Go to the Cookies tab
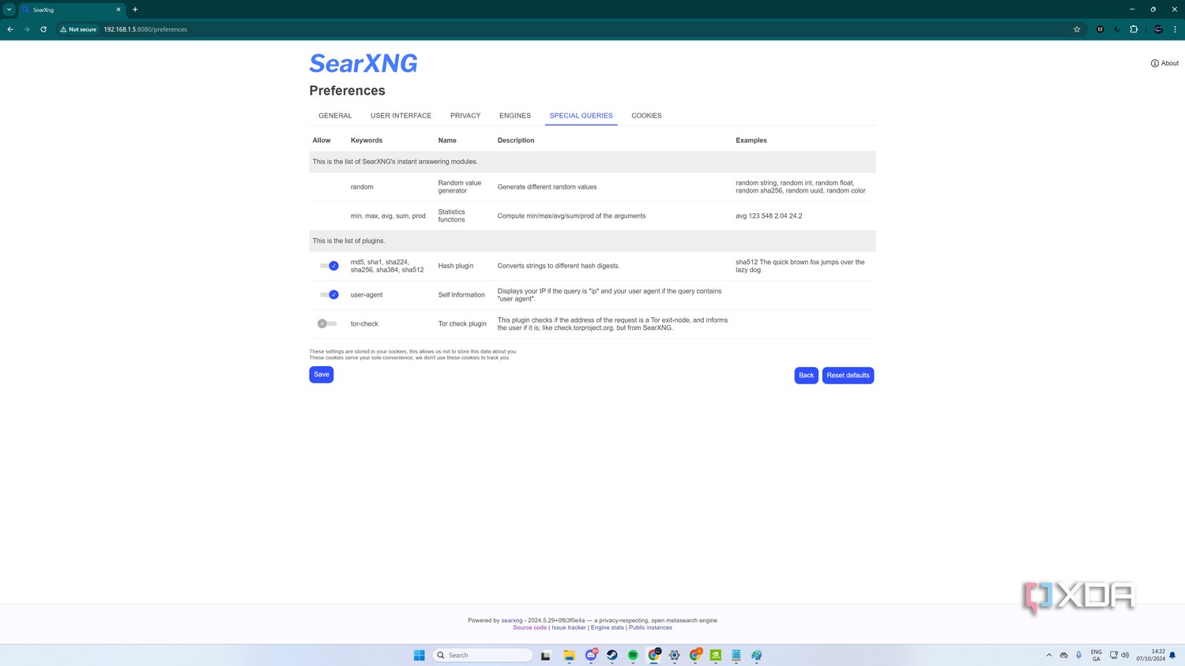Viewport: 1185px width, 666px height. (x=646, y=115)
